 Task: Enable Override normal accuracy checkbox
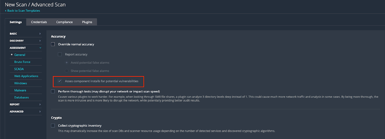click(x=53, y=44)
